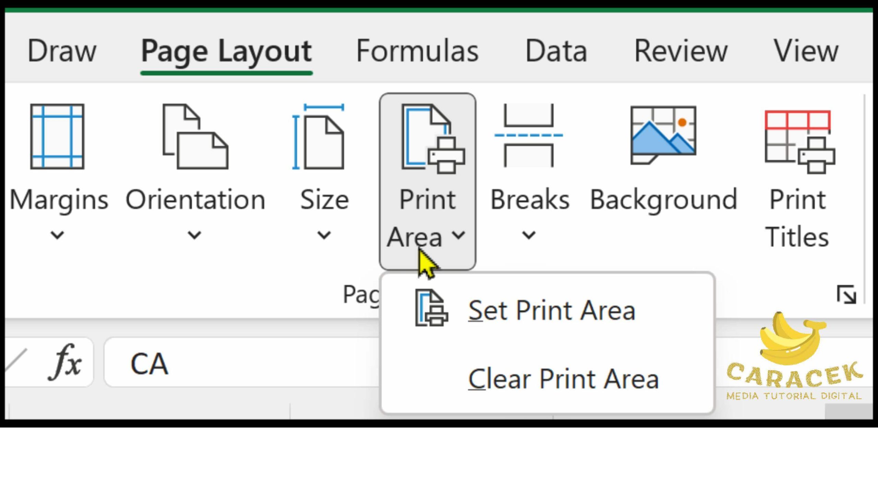Click the fx insert function icon
Screen dimensions: 878x494
(x=66, y=362)
